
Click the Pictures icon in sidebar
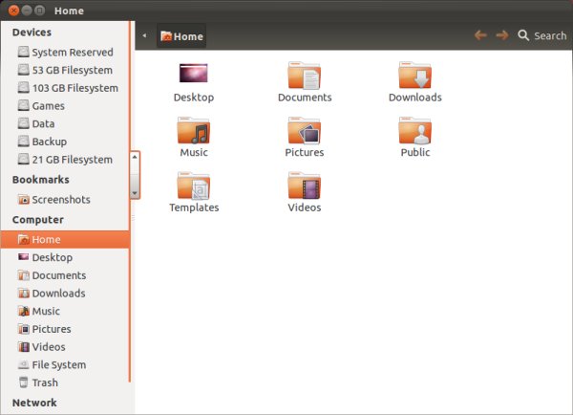(23, 329)
